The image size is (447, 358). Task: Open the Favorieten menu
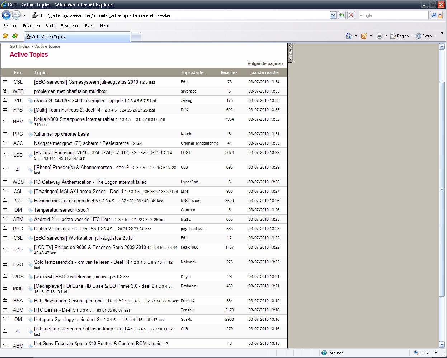[x=70, y=26]
